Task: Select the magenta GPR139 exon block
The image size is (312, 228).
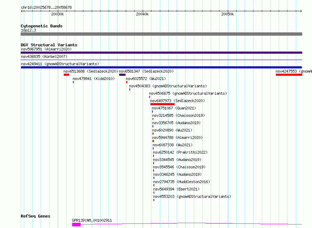Action: pyautogui.click(x=76, y=224)
